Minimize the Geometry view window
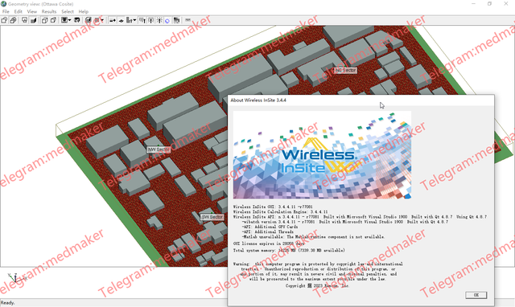 473,4
